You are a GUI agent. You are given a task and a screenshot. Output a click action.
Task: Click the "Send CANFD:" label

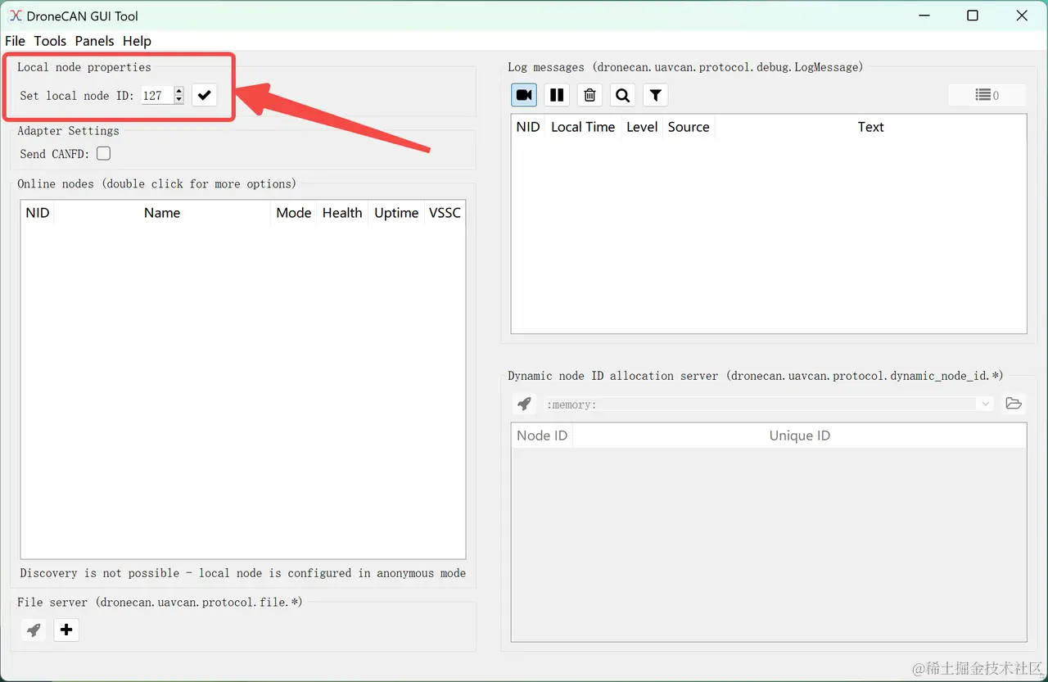tap(55, 154)
